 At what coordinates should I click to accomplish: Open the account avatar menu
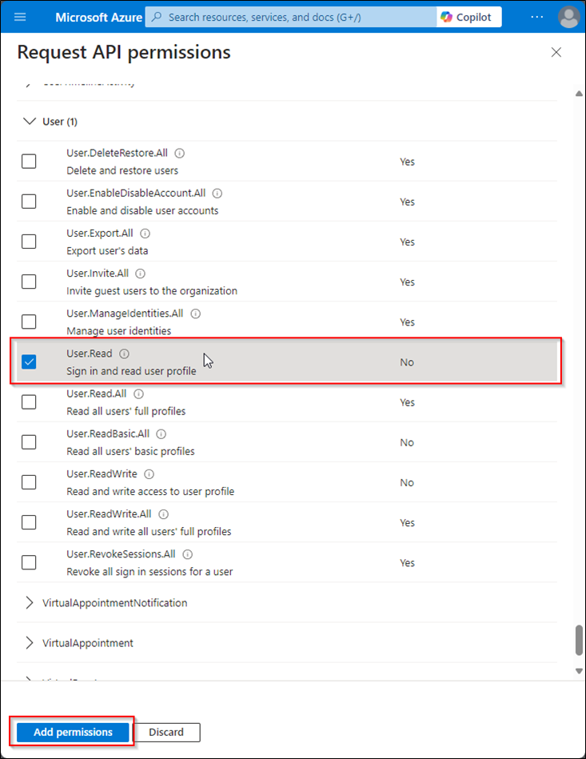[x=568, y=18]
